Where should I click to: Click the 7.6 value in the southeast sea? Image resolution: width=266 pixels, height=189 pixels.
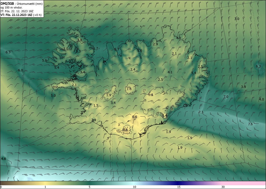click(250, 124)
